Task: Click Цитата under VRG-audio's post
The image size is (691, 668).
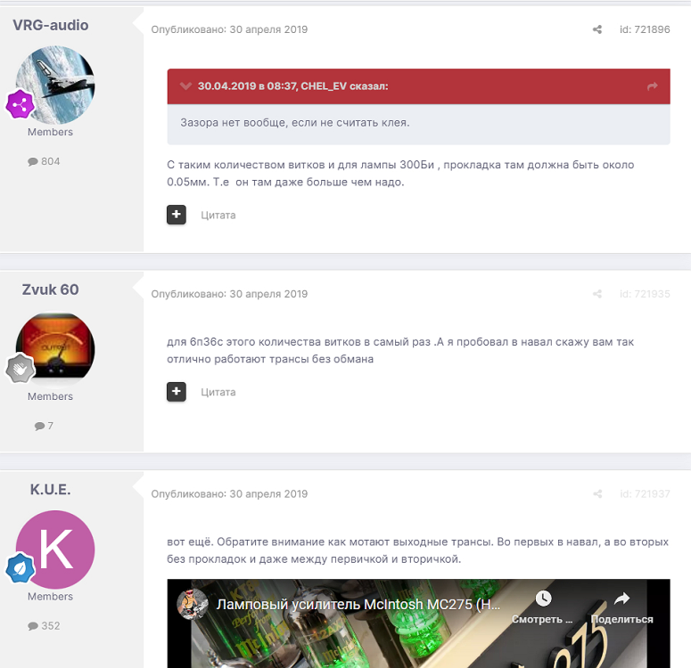Action: (218, 216)
